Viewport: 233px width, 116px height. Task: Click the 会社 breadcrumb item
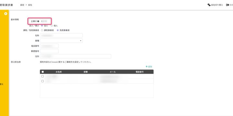(30, 5)
